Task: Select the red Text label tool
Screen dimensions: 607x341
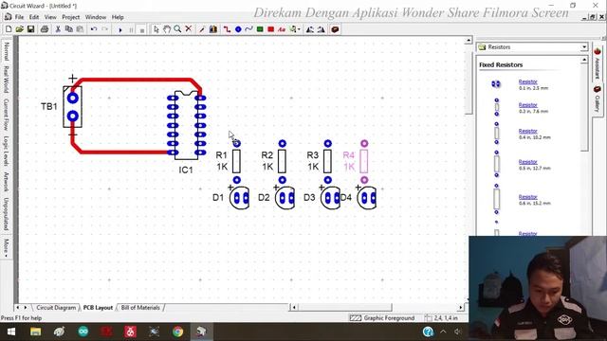Action: pos(282,29)
